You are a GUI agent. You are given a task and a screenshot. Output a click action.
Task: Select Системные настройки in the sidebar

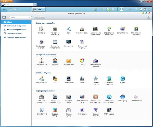coord(16,26)
